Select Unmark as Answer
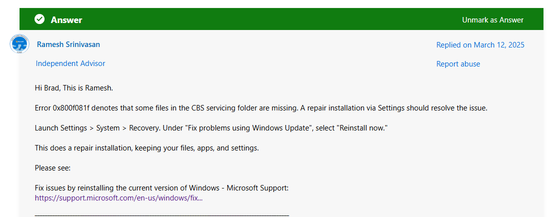 point(492,19)
